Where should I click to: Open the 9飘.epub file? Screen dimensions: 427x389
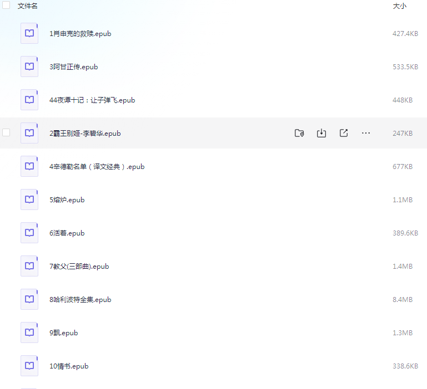[63, 333]
